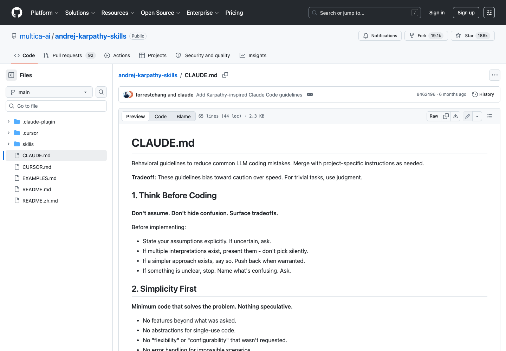
Task: Edit file using the pencil icon
Action: 468,116
